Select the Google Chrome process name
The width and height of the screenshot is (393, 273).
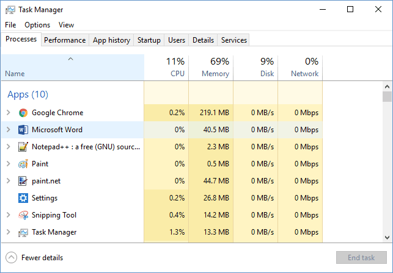(57, 113)
